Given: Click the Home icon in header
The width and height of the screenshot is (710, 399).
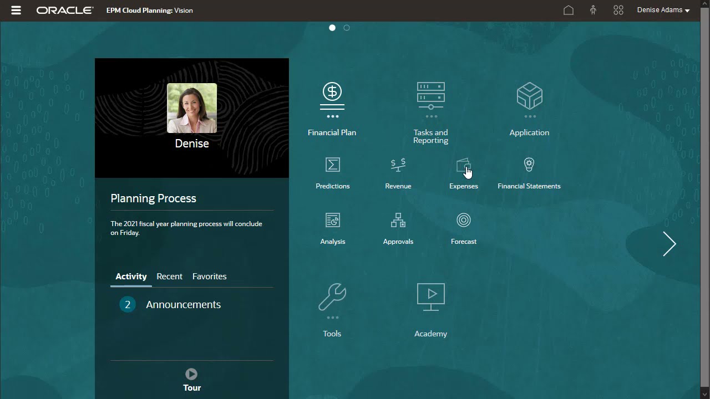Looking at the screenshot, I should click(569, 11).
